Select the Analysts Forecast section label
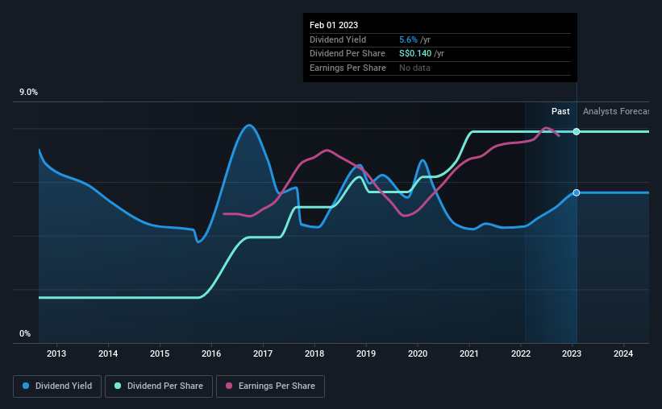The height and width of the screenshot is (409, 662). click(x=616, y=111)
